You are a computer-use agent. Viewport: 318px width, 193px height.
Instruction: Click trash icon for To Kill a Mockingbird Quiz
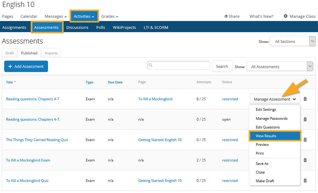[x=305, y=180]
